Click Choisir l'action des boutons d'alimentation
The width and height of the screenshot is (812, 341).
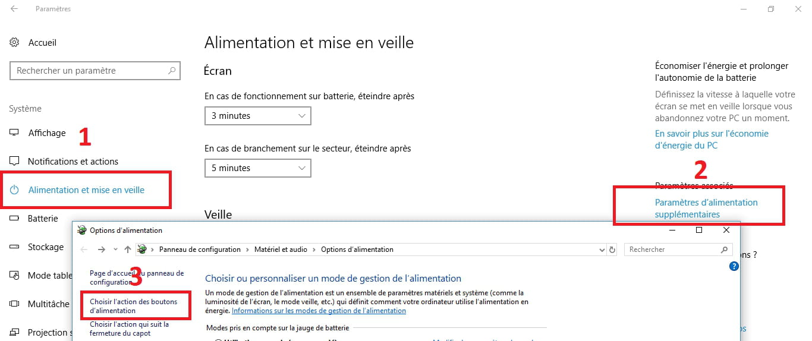pyautogui.click(x=133, y=306)
